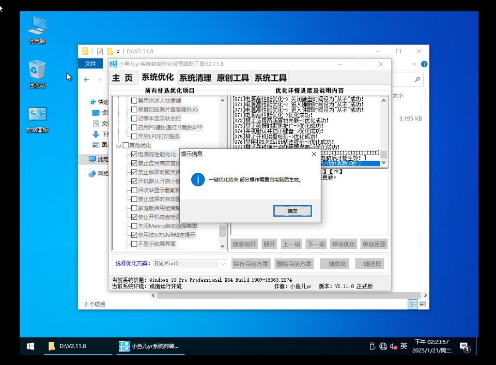Open the 选择优化方案 dropdown
Image resolution: width=496 pixels, height=365 pixels.
click(x=223, y=264)
